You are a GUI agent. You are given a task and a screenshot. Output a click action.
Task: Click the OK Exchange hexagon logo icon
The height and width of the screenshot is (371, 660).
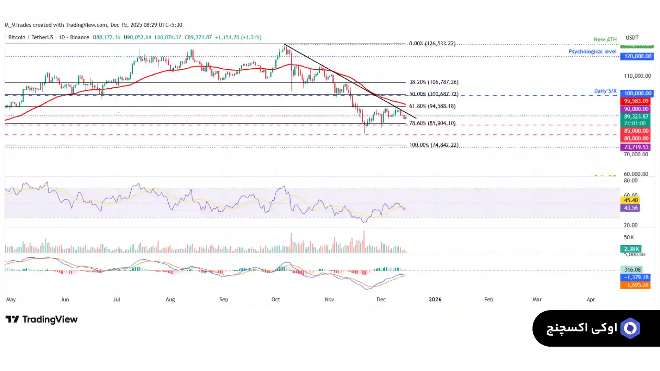click(630, 328)
